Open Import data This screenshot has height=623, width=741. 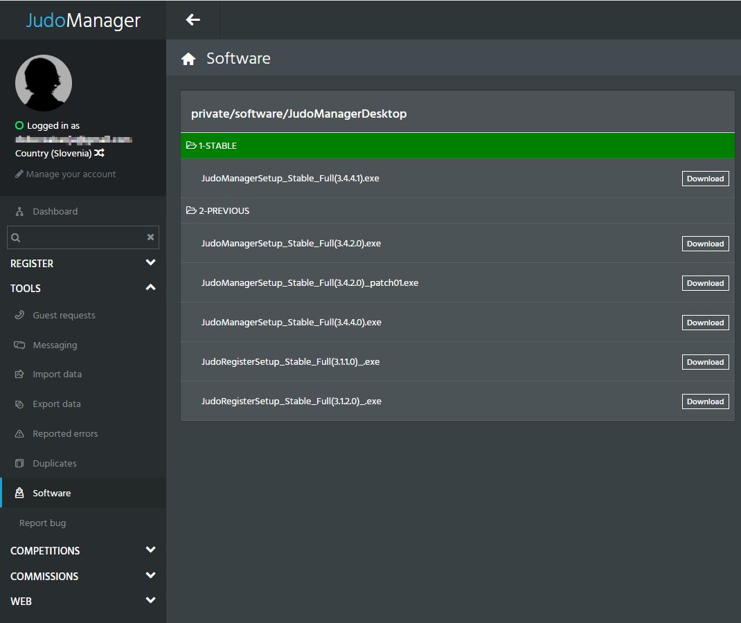coord(57,374)
